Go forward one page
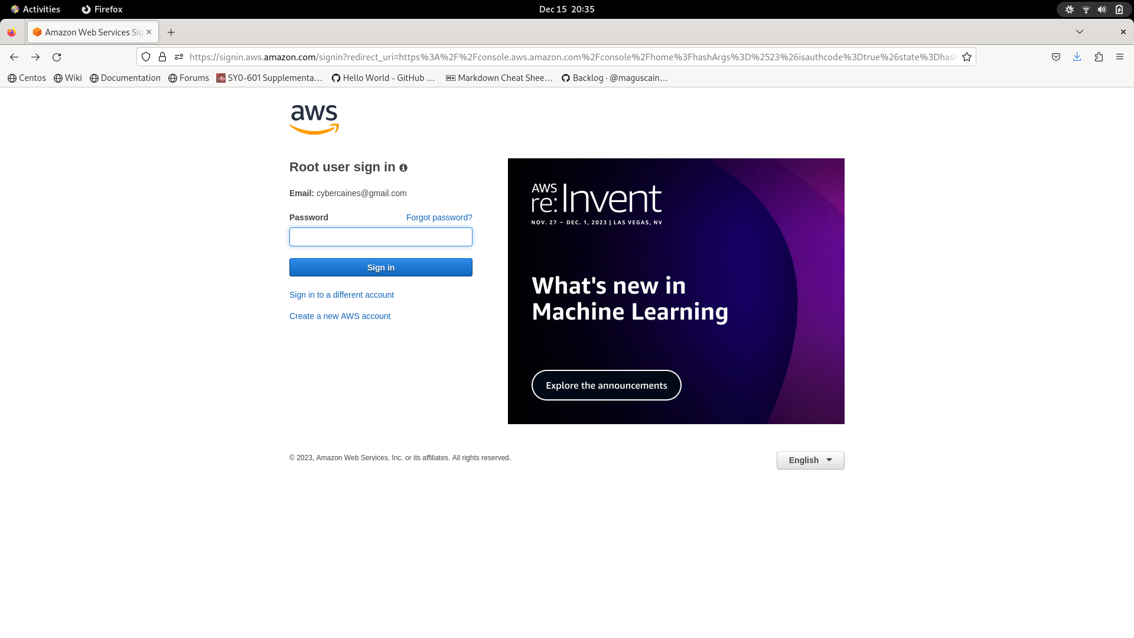The width and height of the screenshot is (1134, 638). [35, 57]
